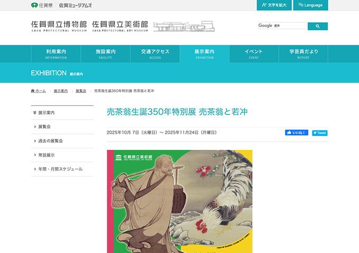Open the Saga Prefecture logo link
The height and width of the screenshot is (253, 359).
(x=42, y=5)
